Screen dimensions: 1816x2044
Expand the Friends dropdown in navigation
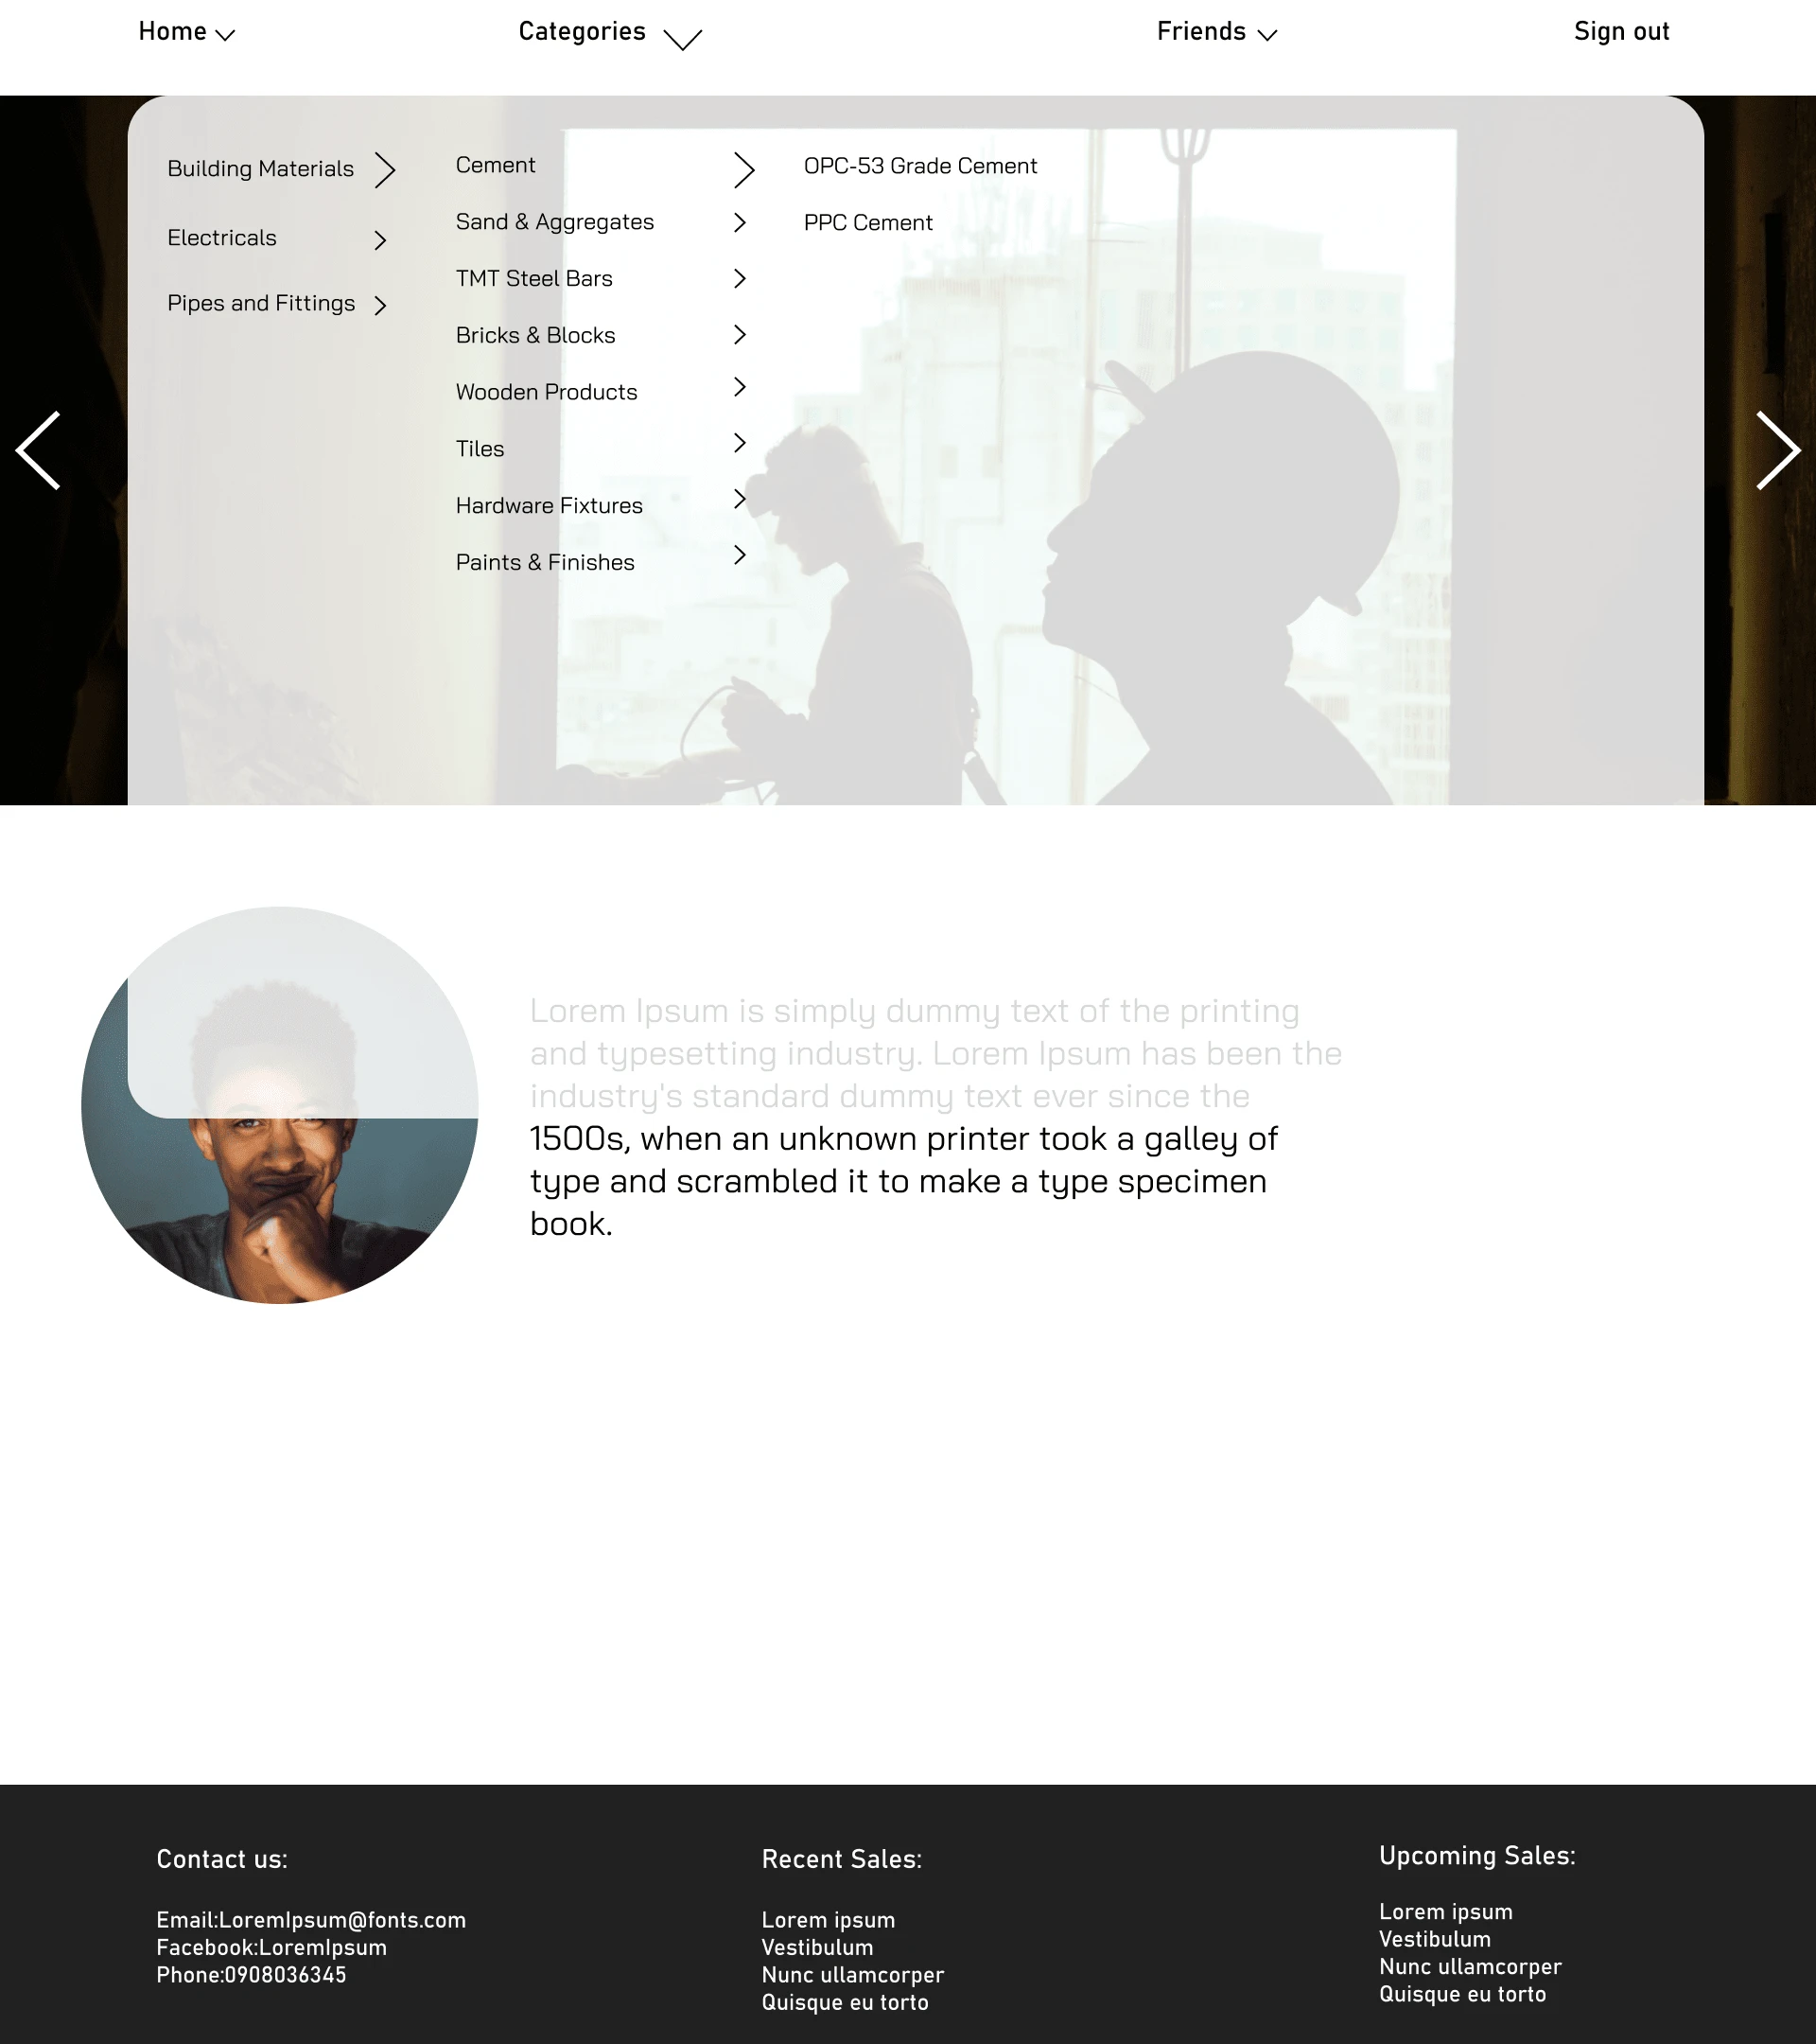click(x=1216, y=31)
